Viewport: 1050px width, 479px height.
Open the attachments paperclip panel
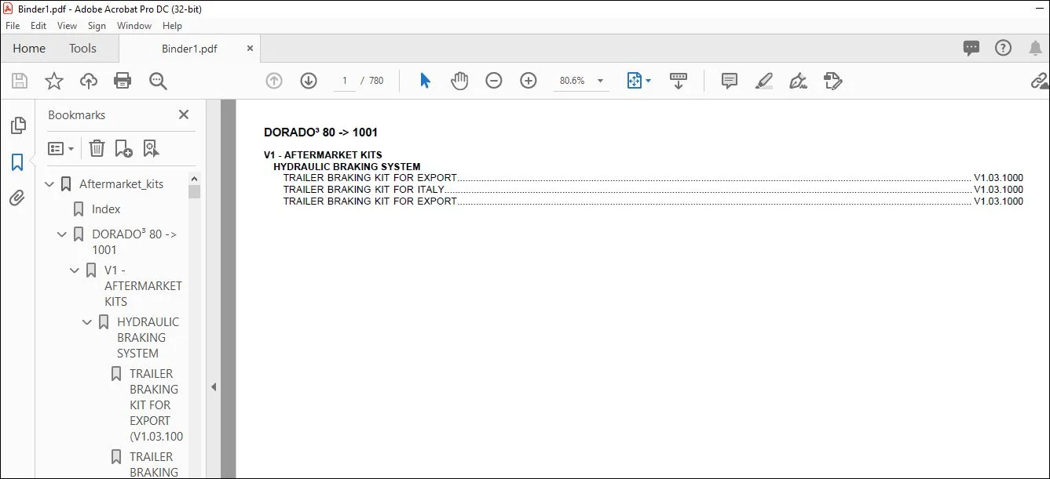17,198
